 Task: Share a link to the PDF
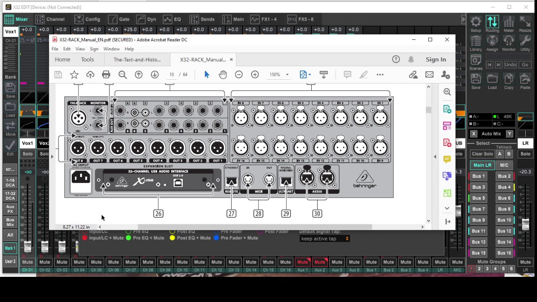click(413, 75)
